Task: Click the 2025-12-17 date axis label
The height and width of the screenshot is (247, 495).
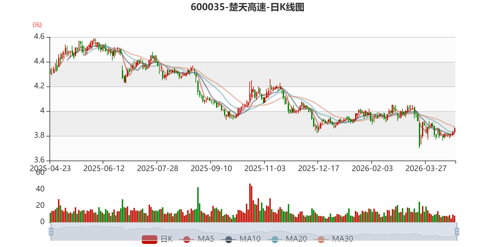Action: coord(319,169)
